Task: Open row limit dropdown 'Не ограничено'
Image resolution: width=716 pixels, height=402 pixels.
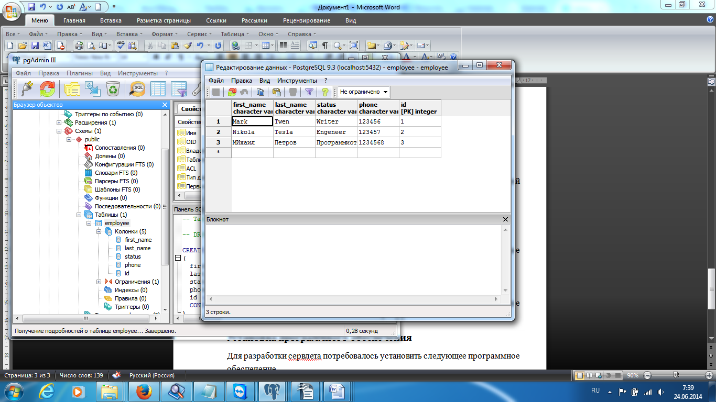Action: click(x=363, y=92)
